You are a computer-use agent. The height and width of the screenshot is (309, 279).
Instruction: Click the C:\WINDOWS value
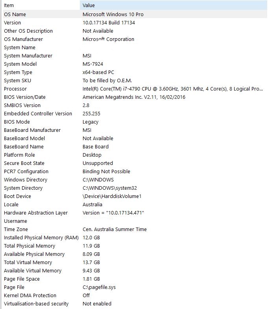pyautogui.click(x=98, y=180)
